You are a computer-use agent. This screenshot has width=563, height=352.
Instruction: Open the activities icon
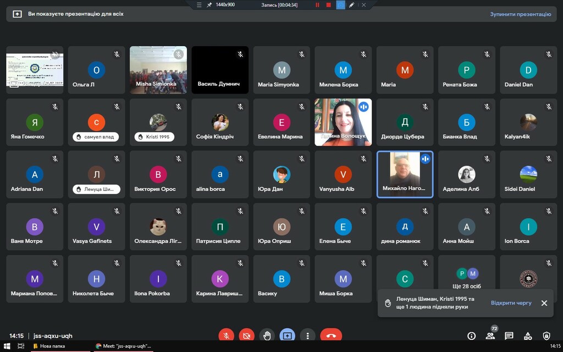(x=528, y=336)
